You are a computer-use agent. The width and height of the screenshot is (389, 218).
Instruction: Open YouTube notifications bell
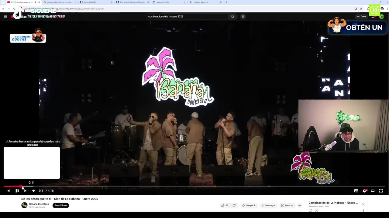coord(373,17)
